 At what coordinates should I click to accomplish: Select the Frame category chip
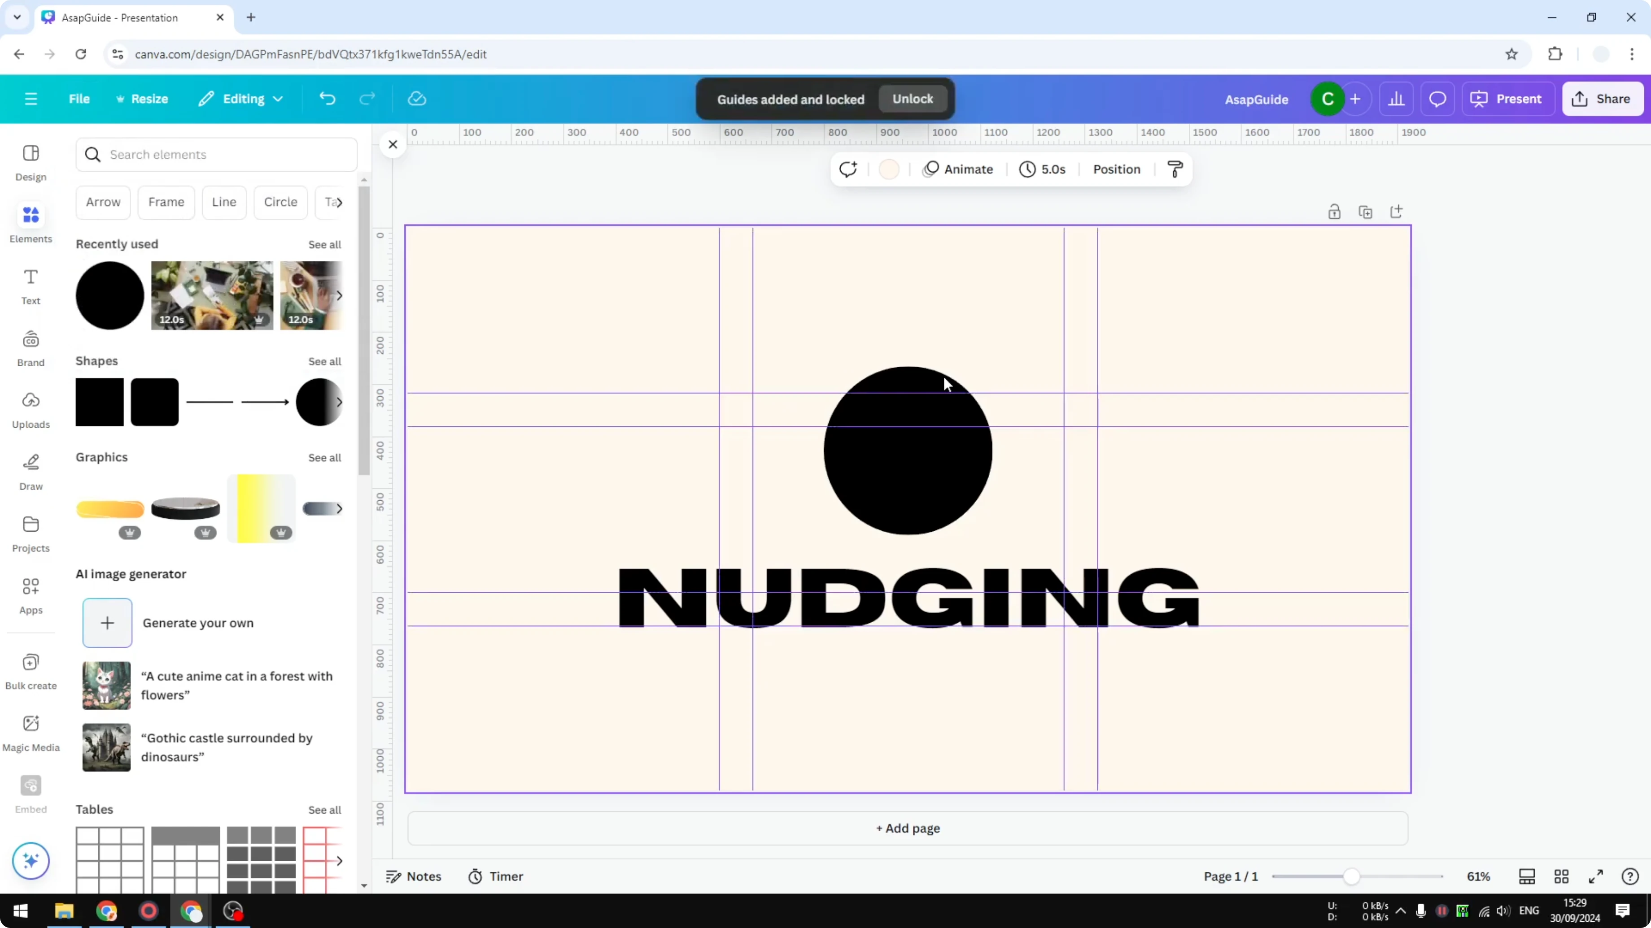click(166, 202)
